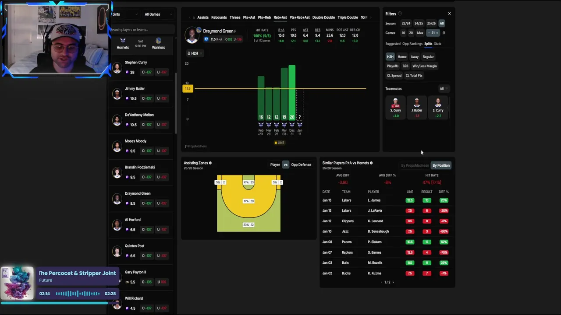Open Al Horford's player avatar
The height and width of the screenshot is (315, 561).
117,225
